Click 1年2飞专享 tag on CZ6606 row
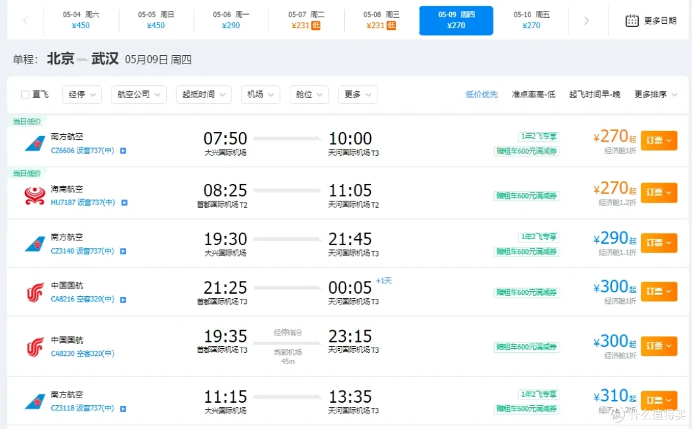 coord(539,136)
